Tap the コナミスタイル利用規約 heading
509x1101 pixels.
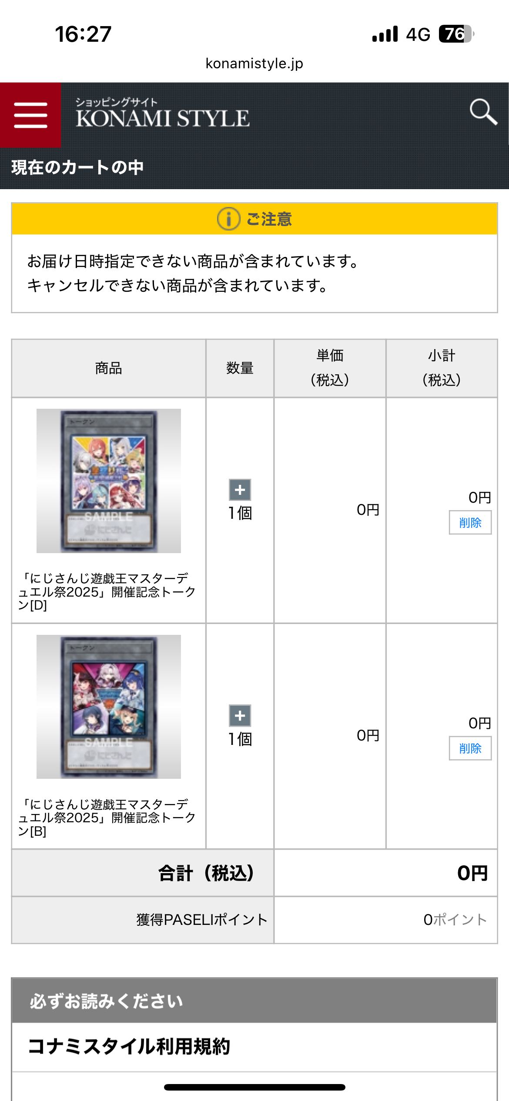pyautogui.click(x=129, y=1046)
